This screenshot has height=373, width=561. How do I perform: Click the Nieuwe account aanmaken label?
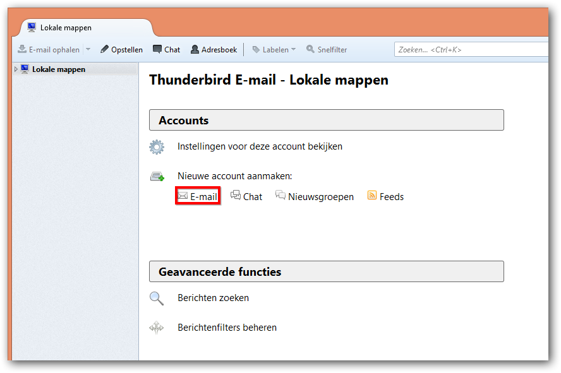[235, 176]
